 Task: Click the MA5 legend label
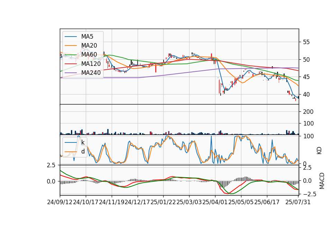[87, 37]
